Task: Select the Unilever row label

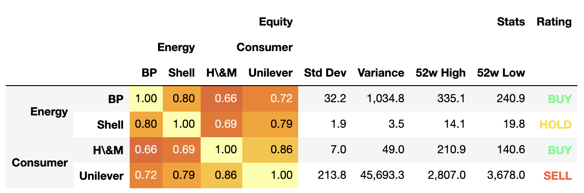Action: coord(101,176)
